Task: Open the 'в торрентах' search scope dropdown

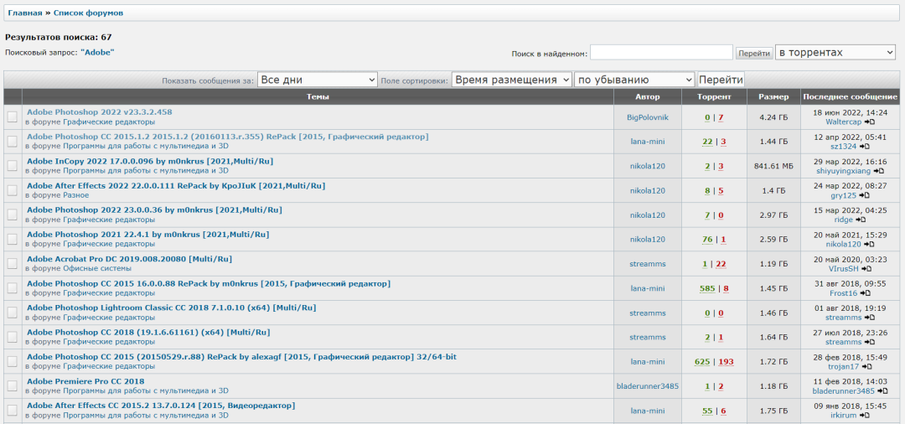Action: coord(835,53)
